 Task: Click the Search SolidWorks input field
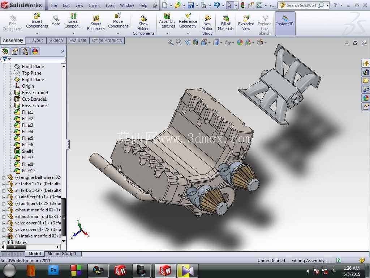coord(301,5)
